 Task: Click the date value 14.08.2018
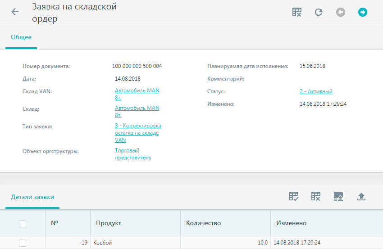[x=128, y=79]
